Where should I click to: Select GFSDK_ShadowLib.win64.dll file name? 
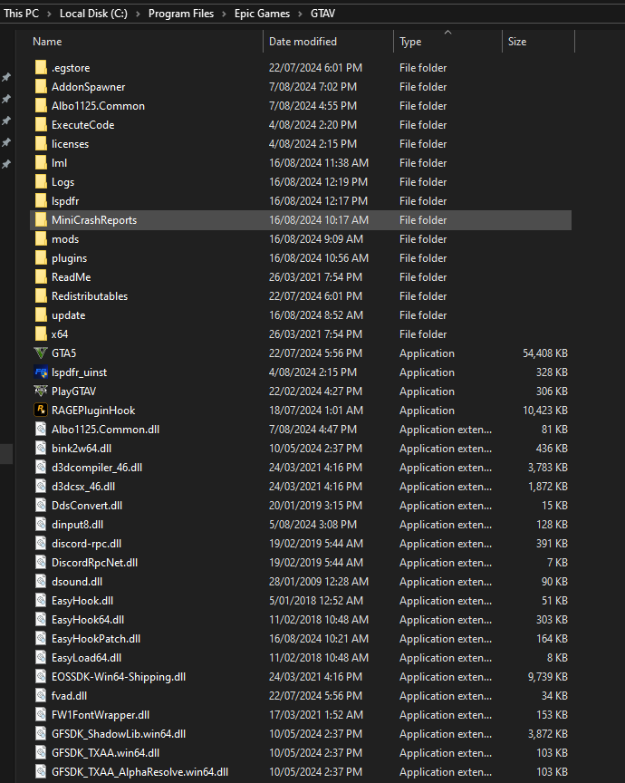(x=119, y=733)
